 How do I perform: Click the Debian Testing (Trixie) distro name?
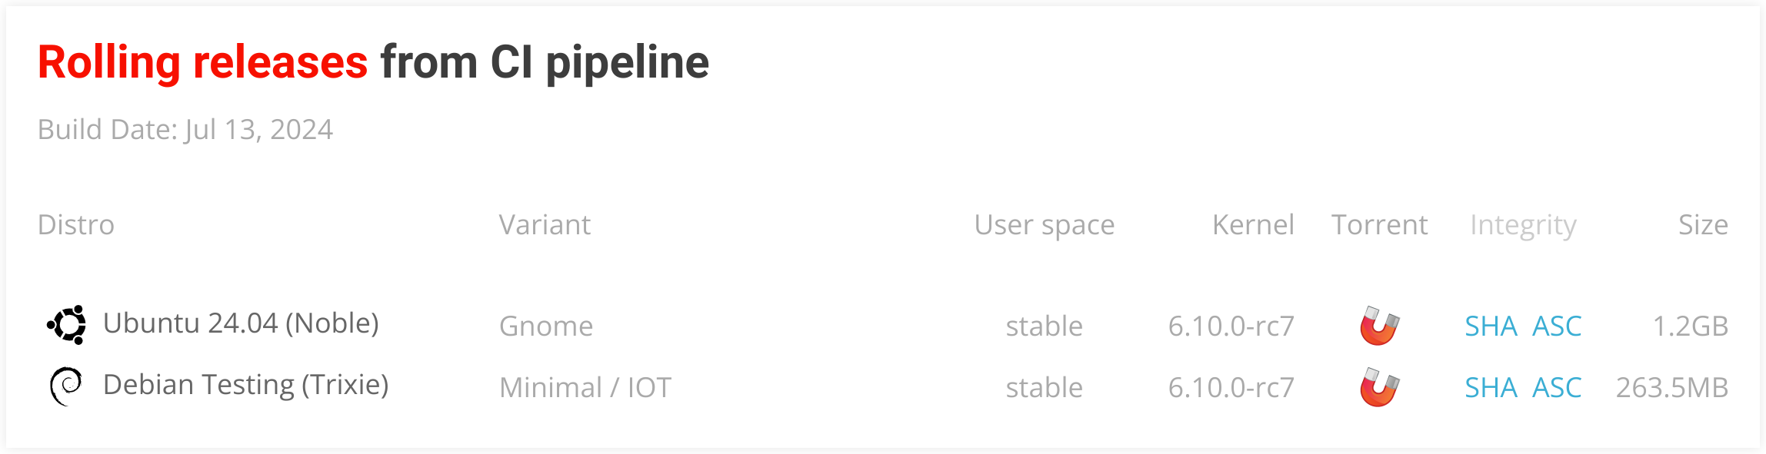tap(245, 385)
